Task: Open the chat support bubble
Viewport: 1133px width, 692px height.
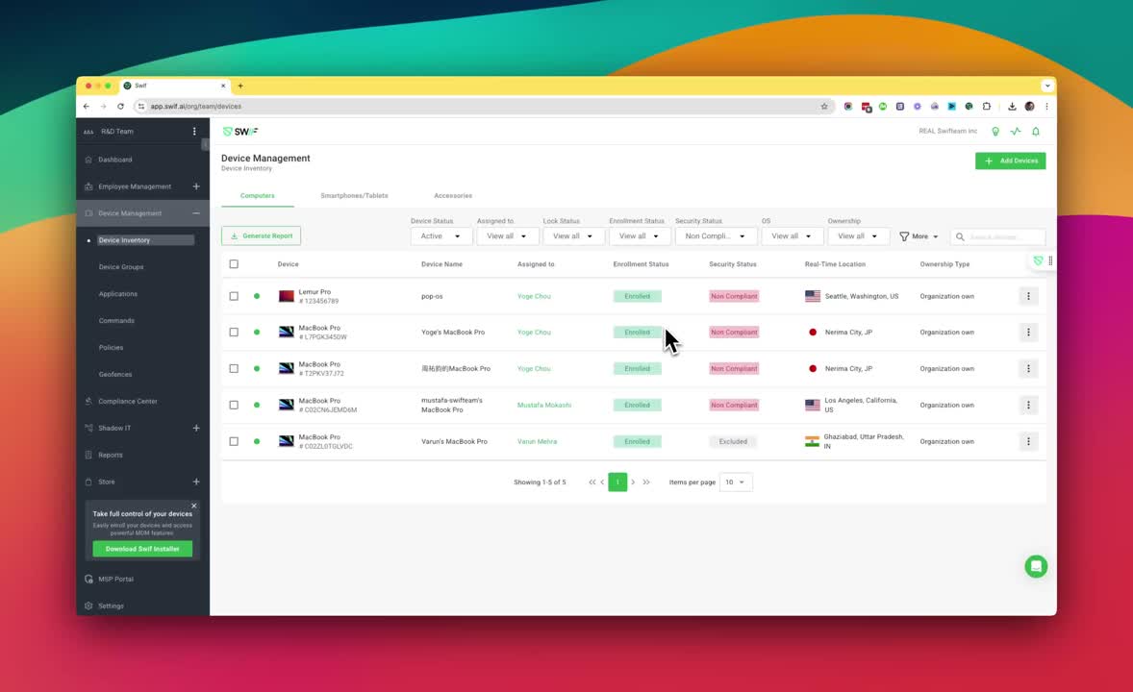Action: coord(1036,566)
